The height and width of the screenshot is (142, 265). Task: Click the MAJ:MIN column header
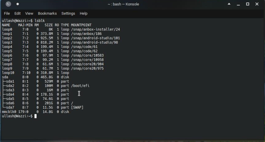point(25,25)
